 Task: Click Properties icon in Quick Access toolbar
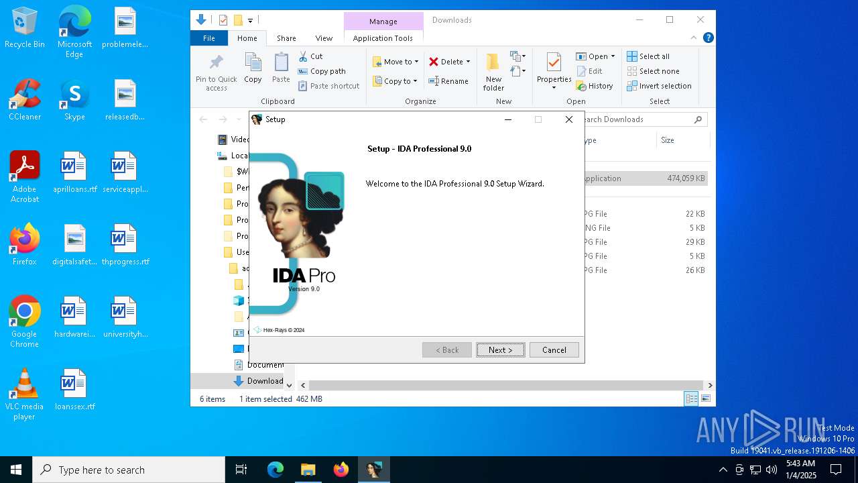pos(223,20)
